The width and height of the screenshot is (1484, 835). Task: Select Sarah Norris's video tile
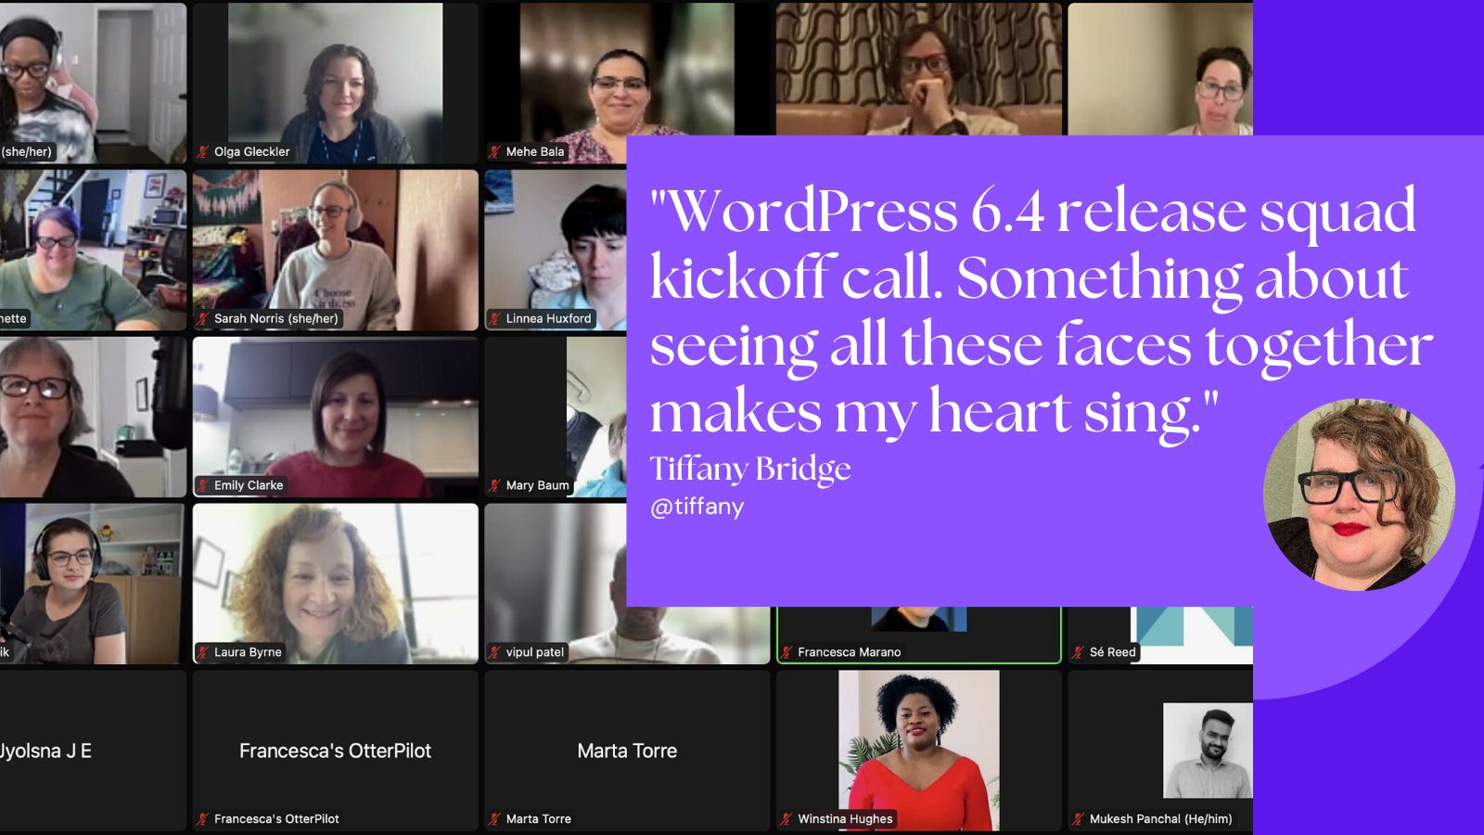335,250
